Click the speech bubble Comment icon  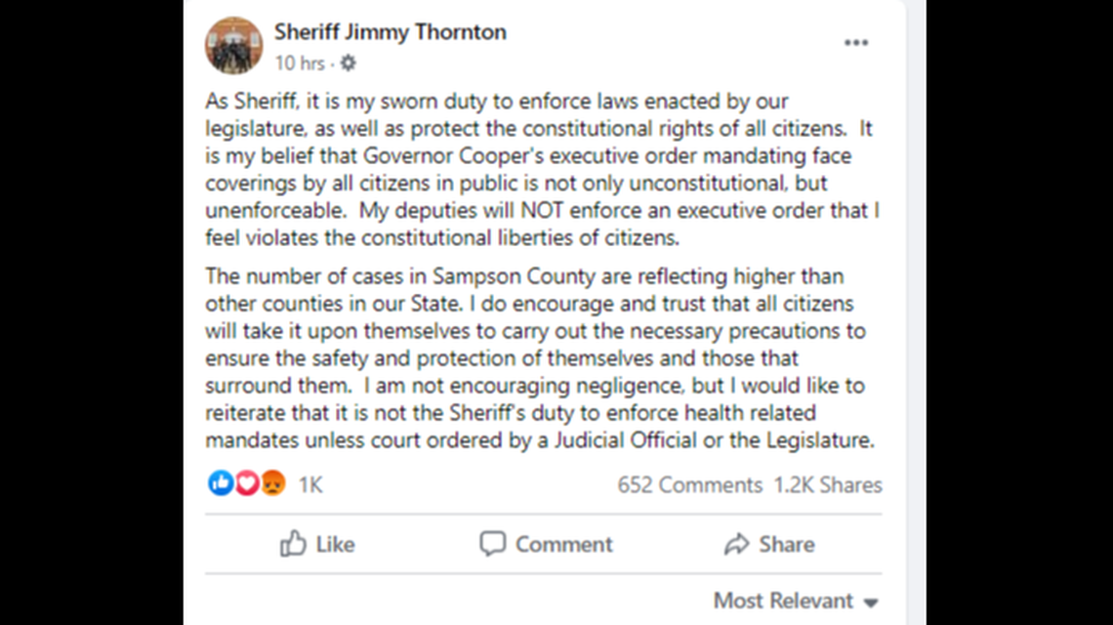coord(493,544)
